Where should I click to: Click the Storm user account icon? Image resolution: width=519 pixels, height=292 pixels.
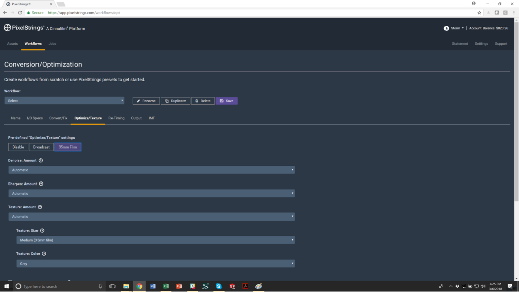446,28
